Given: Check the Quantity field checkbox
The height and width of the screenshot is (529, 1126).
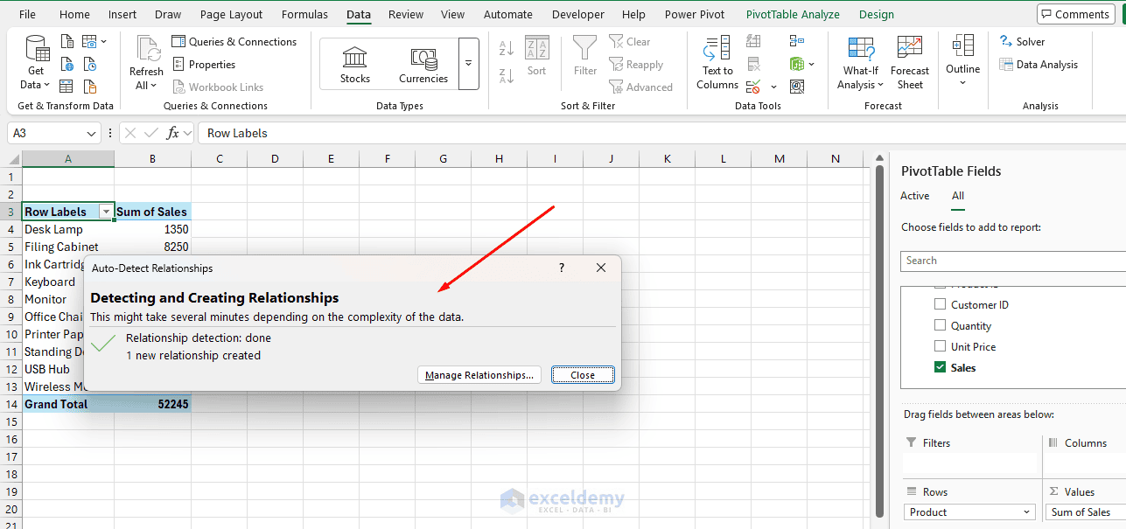Looking at the screenshot, I should [x=941, y=325].
